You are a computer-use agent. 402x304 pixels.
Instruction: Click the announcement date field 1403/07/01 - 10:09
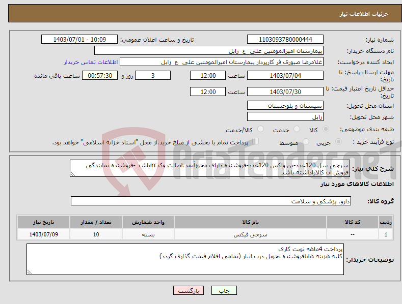[x=79, y=40]
